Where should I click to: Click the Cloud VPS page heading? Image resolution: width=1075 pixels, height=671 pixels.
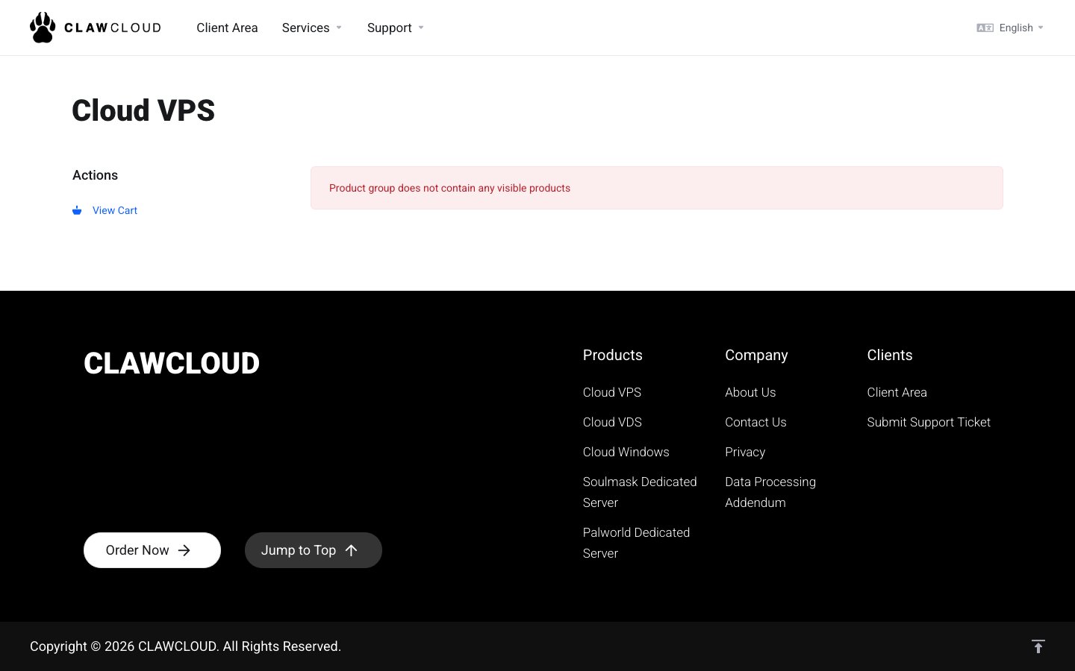(143, 110)
